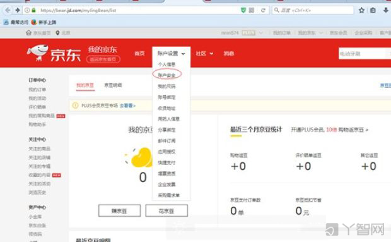The width and height of the screenshot is (391, 242).
Task: Open the QR code icon in address bar
Action: point(252,10)
